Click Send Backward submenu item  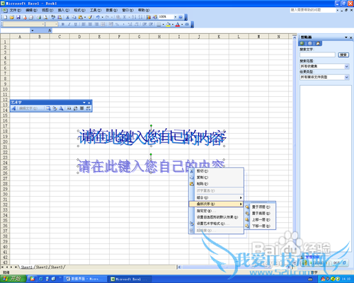260,226
